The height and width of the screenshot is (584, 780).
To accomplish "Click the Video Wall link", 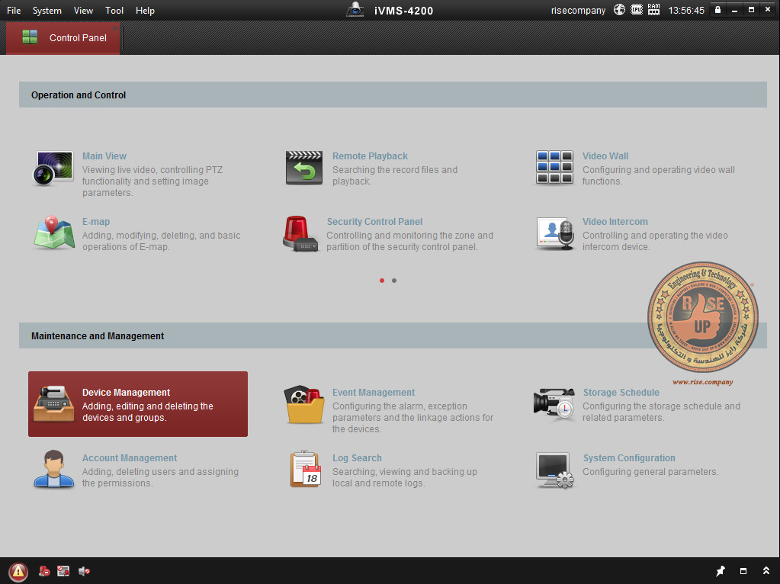I will (x=605, y=156).
